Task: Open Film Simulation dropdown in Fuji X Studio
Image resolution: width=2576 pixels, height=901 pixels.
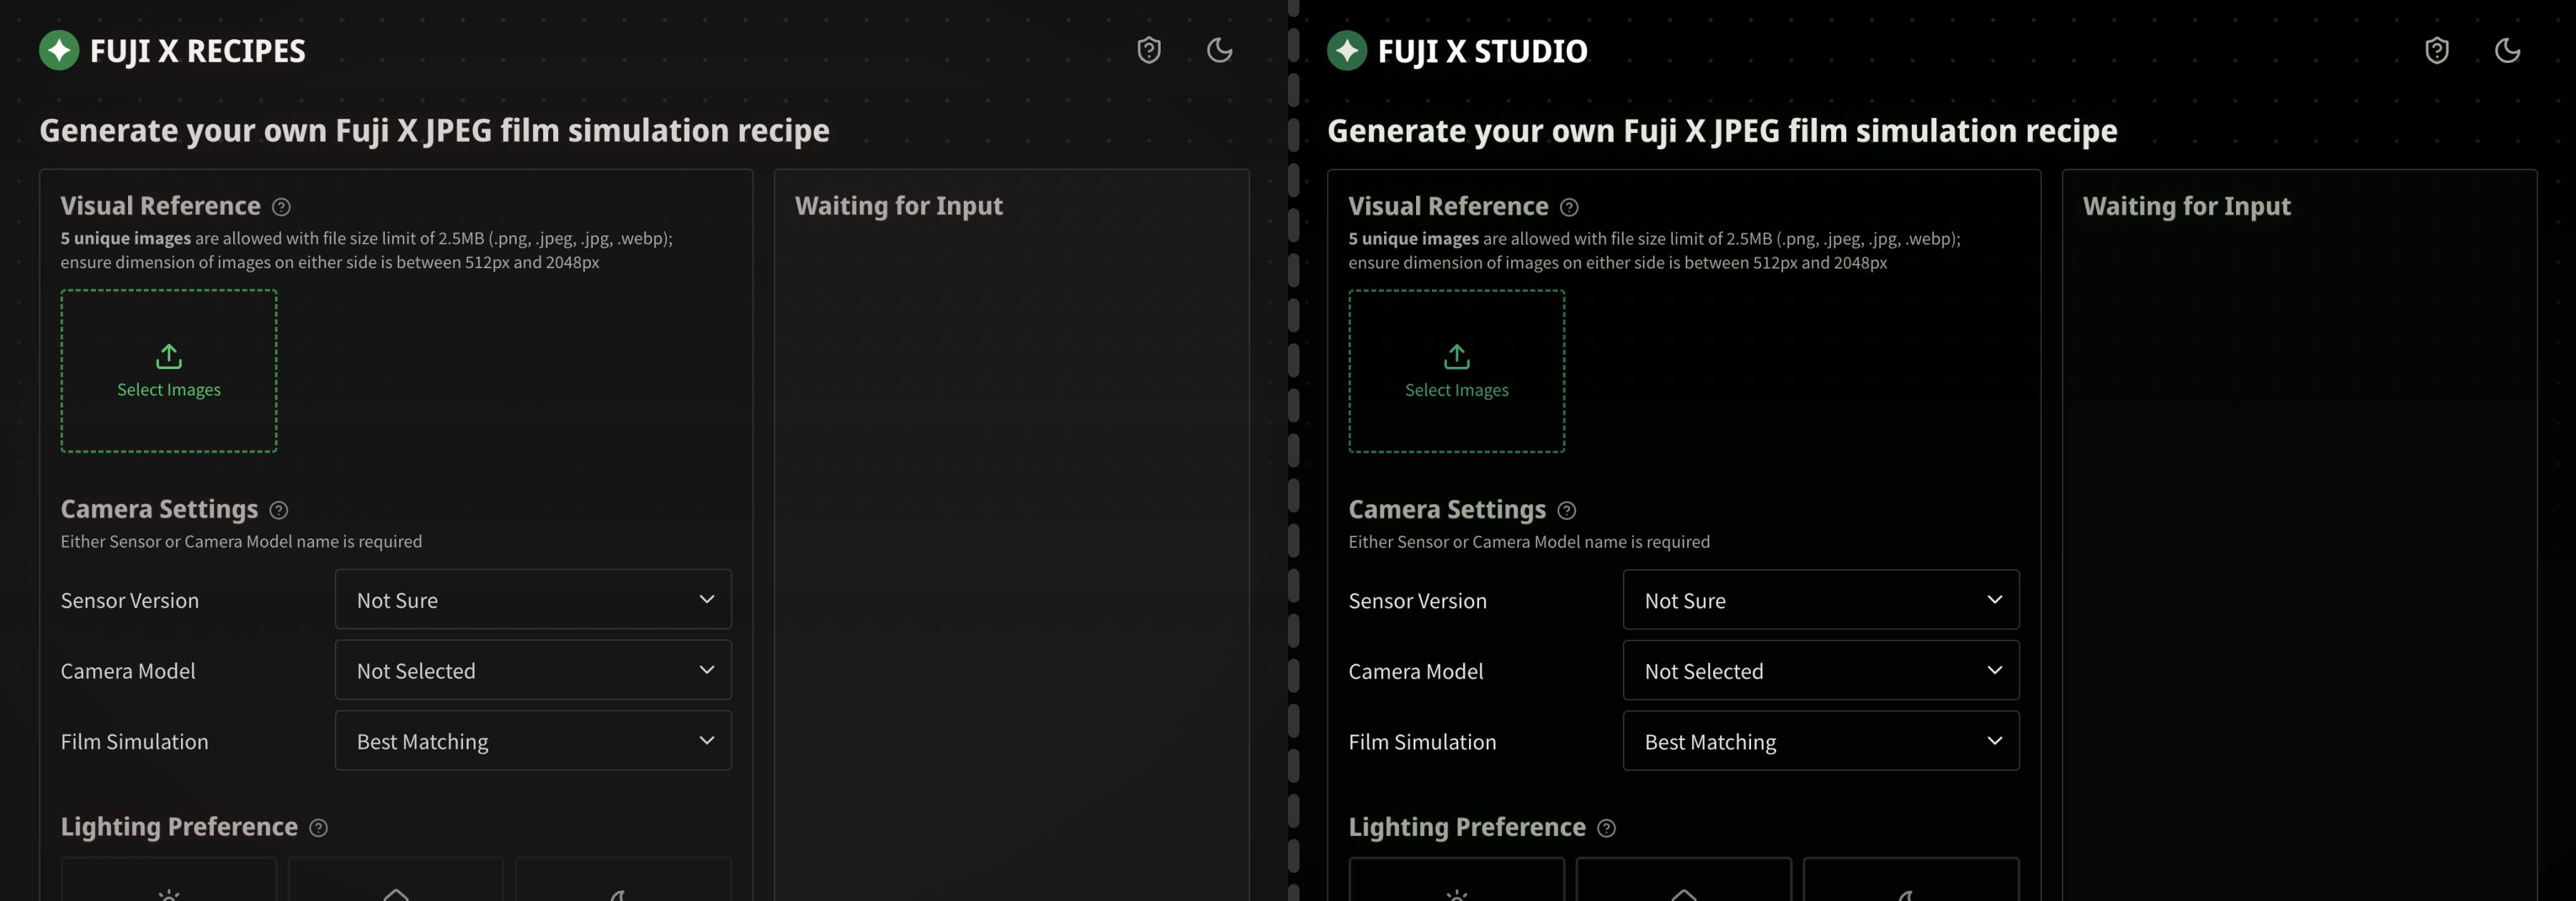Action: click(1821, 740)
